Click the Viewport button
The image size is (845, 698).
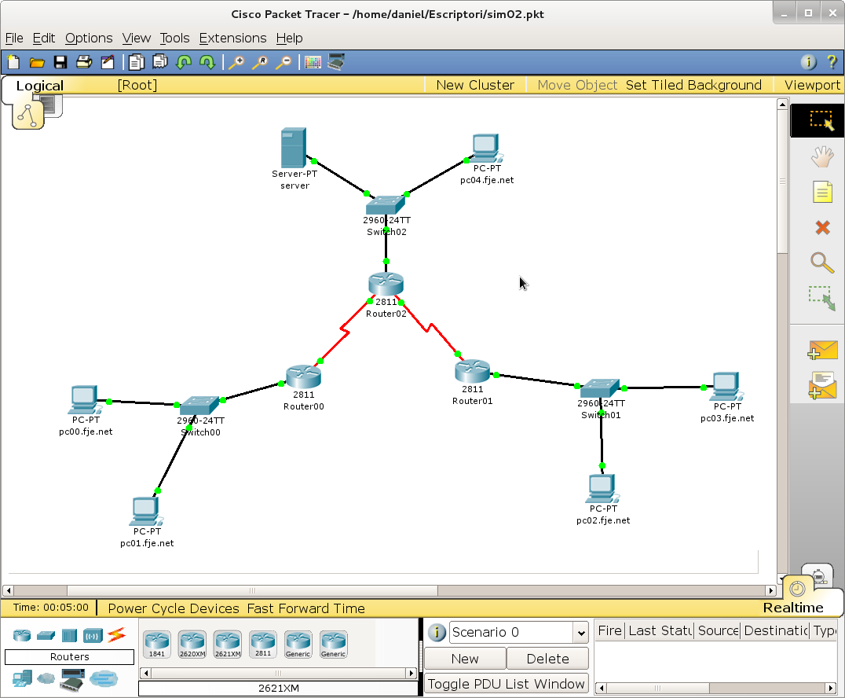pyautogui.click(x=812, y=85)
